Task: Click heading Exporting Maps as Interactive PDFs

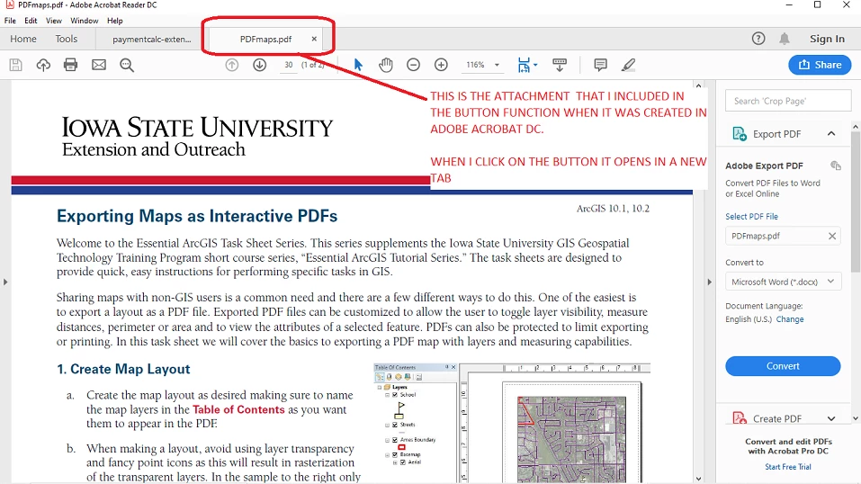Action: click(x=197, y=216)
